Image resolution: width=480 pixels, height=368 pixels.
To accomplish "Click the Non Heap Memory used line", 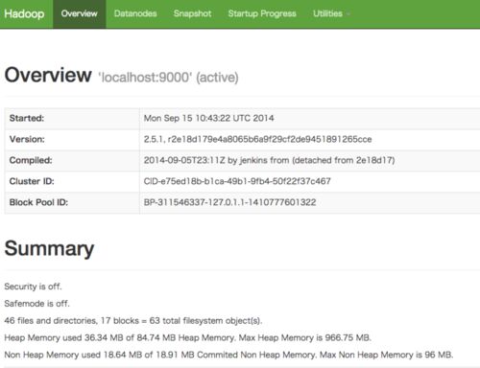I will tap(228, 355).
